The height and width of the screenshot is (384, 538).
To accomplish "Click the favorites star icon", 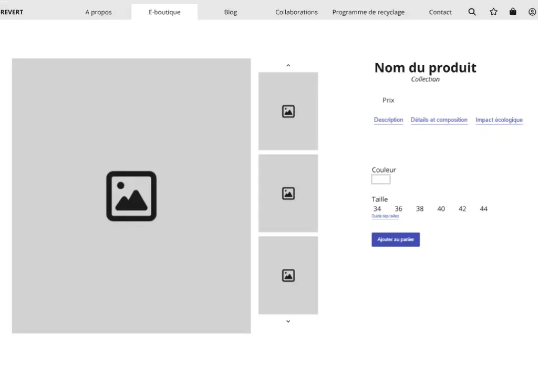I will (x=493, y=12).
